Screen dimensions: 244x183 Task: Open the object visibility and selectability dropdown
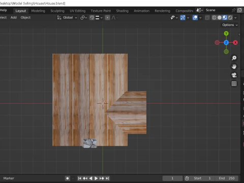coord(174,17)
